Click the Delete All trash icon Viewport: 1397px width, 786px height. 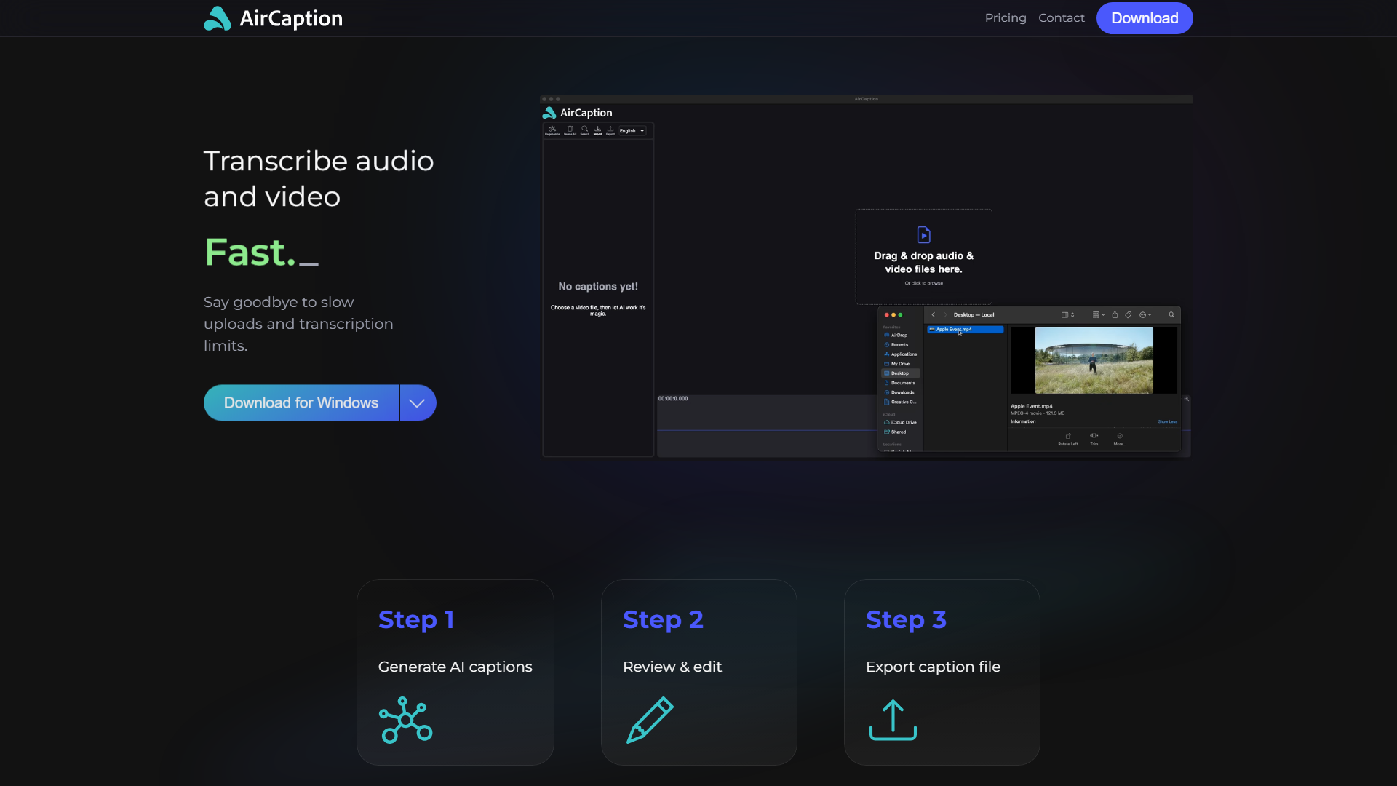tap(570, 130)
